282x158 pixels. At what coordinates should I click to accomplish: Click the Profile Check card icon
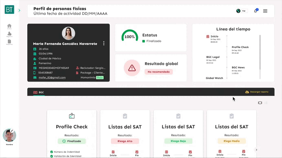[72, 116]
